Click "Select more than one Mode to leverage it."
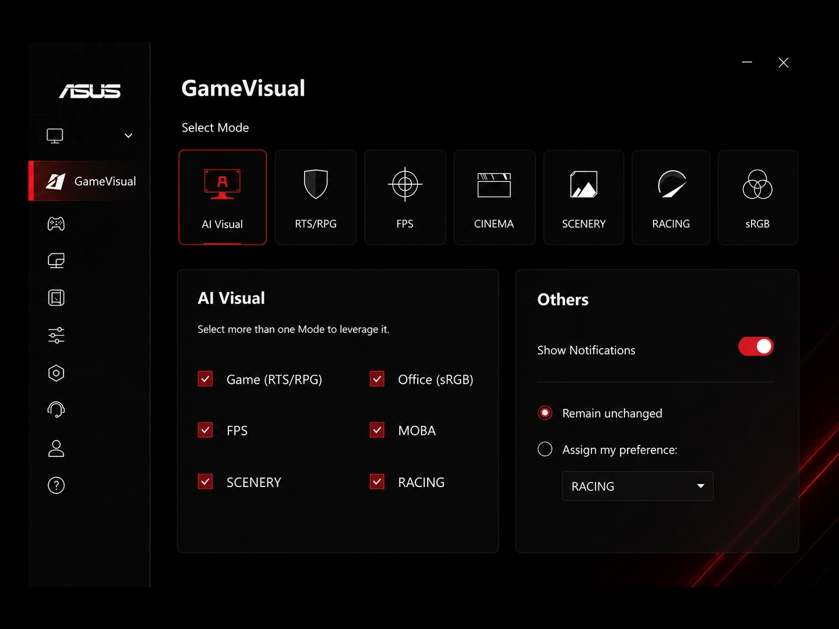This screenshot has height=629, width=839. [294, 329]
